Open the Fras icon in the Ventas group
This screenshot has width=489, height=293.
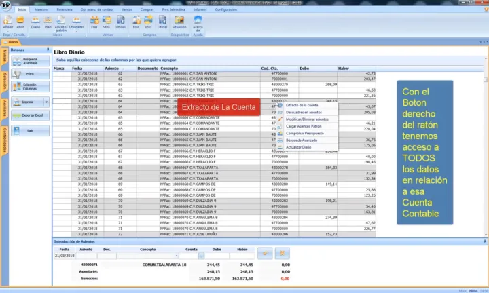(94, 22)
